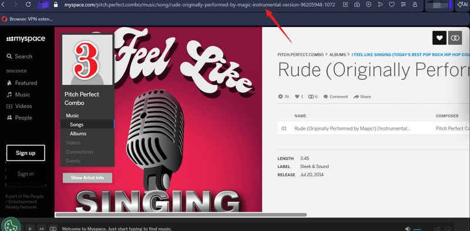Image resolution: width=470 pixels, height=231 pixels.
Task: Click the Pitch Perfect Combo profile picture
Action: tap(87, 60)
